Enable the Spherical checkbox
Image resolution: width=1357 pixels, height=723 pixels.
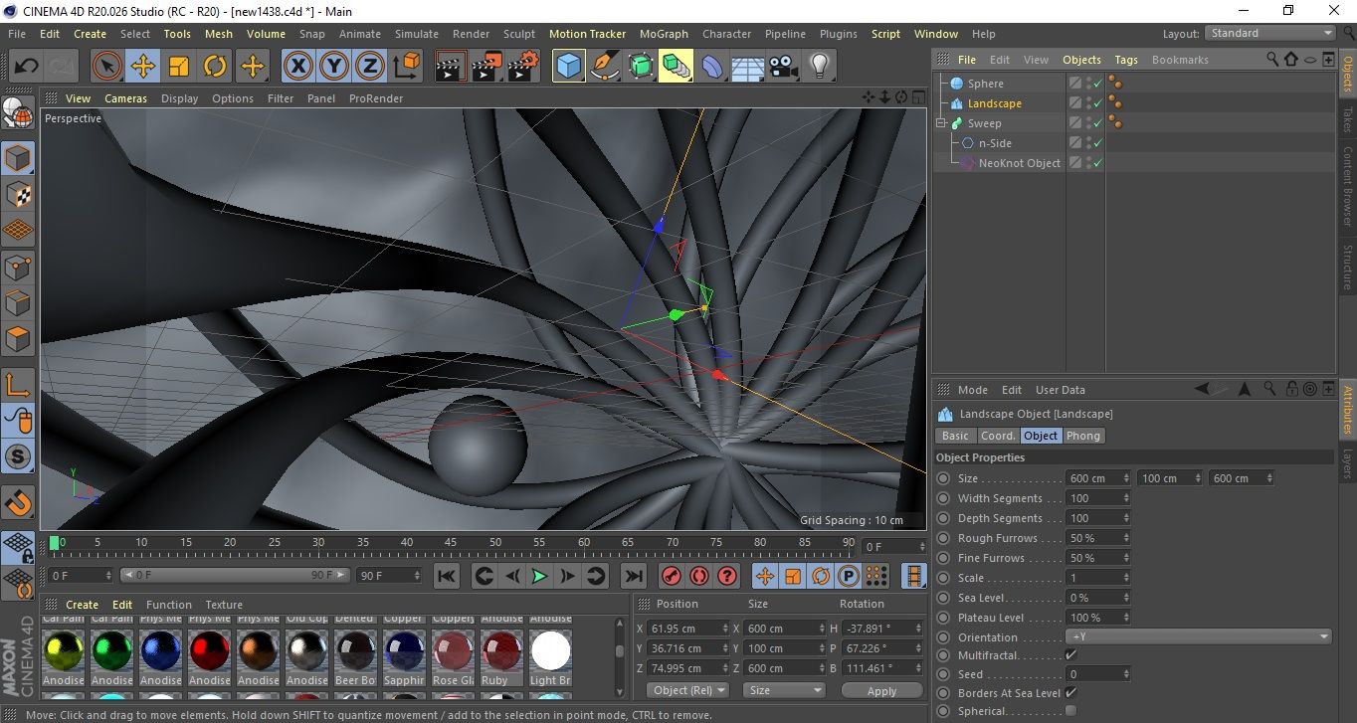point(1070,711)
